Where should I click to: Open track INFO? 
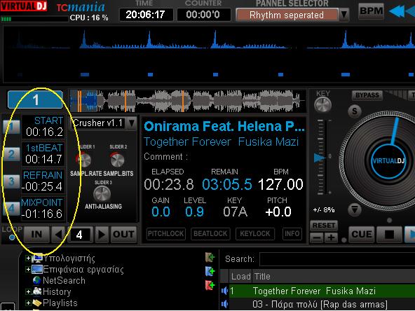point(292,234)
